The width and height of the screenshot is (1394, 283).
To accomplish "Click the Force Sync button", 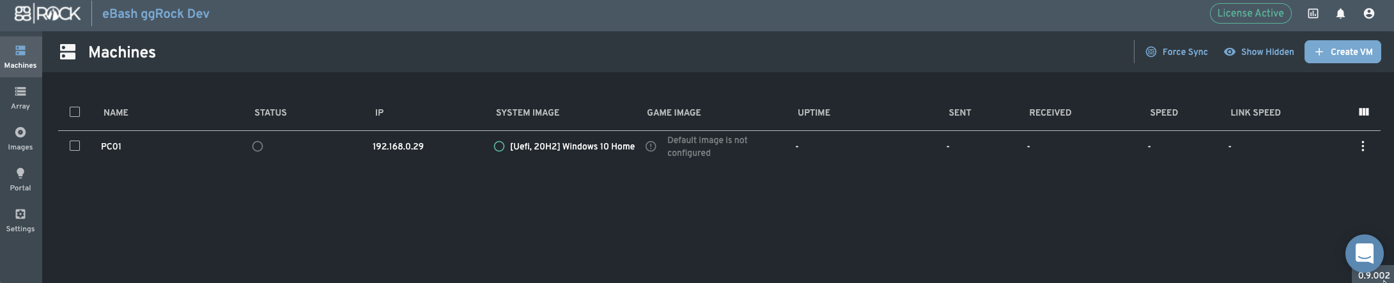I will pyautogui.click(x=1177, y=52).
